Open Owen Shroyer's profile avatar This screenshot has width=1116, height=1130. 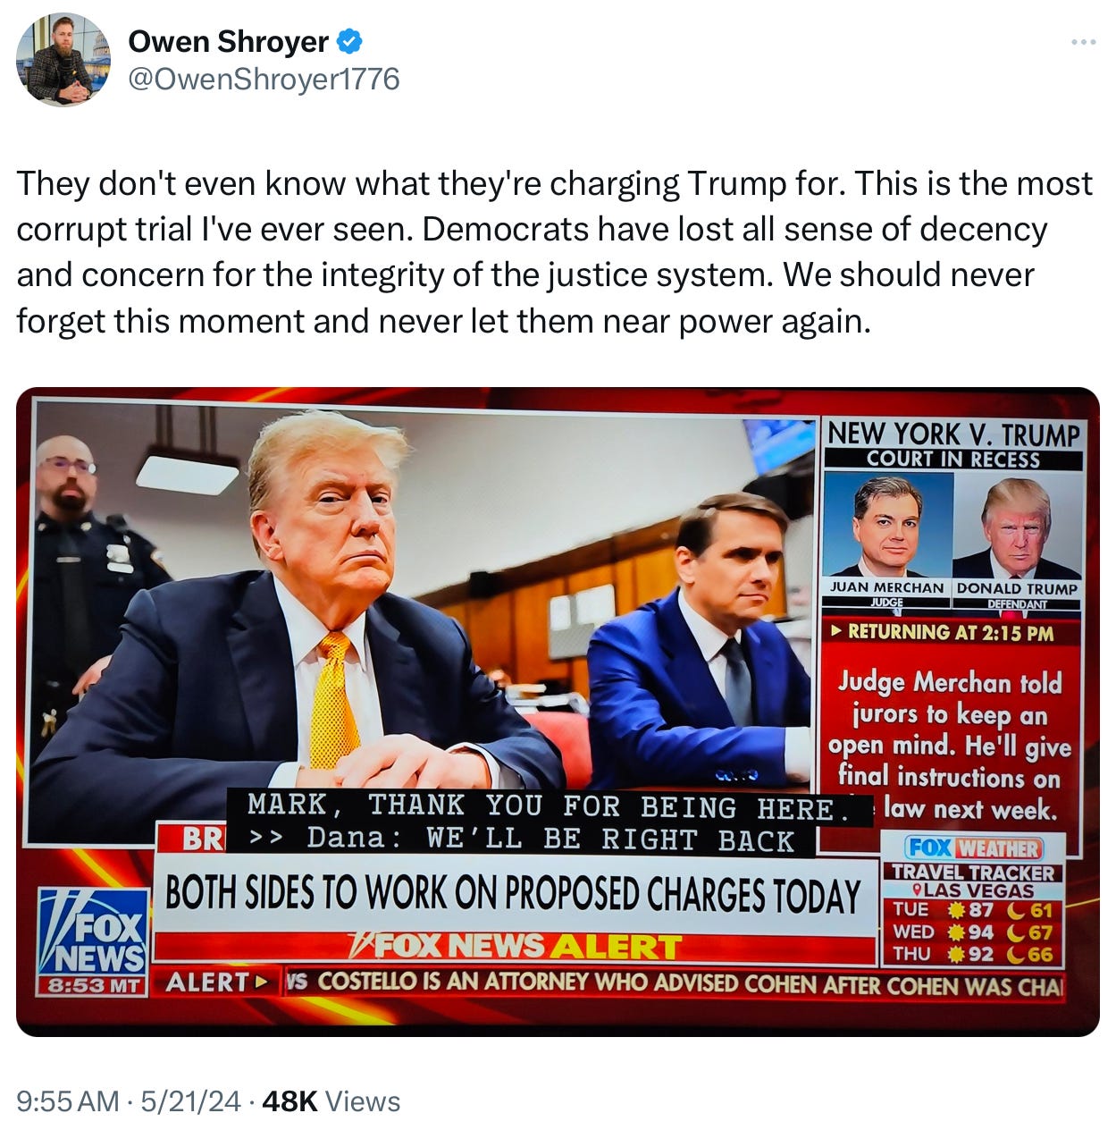coord(63,60)
